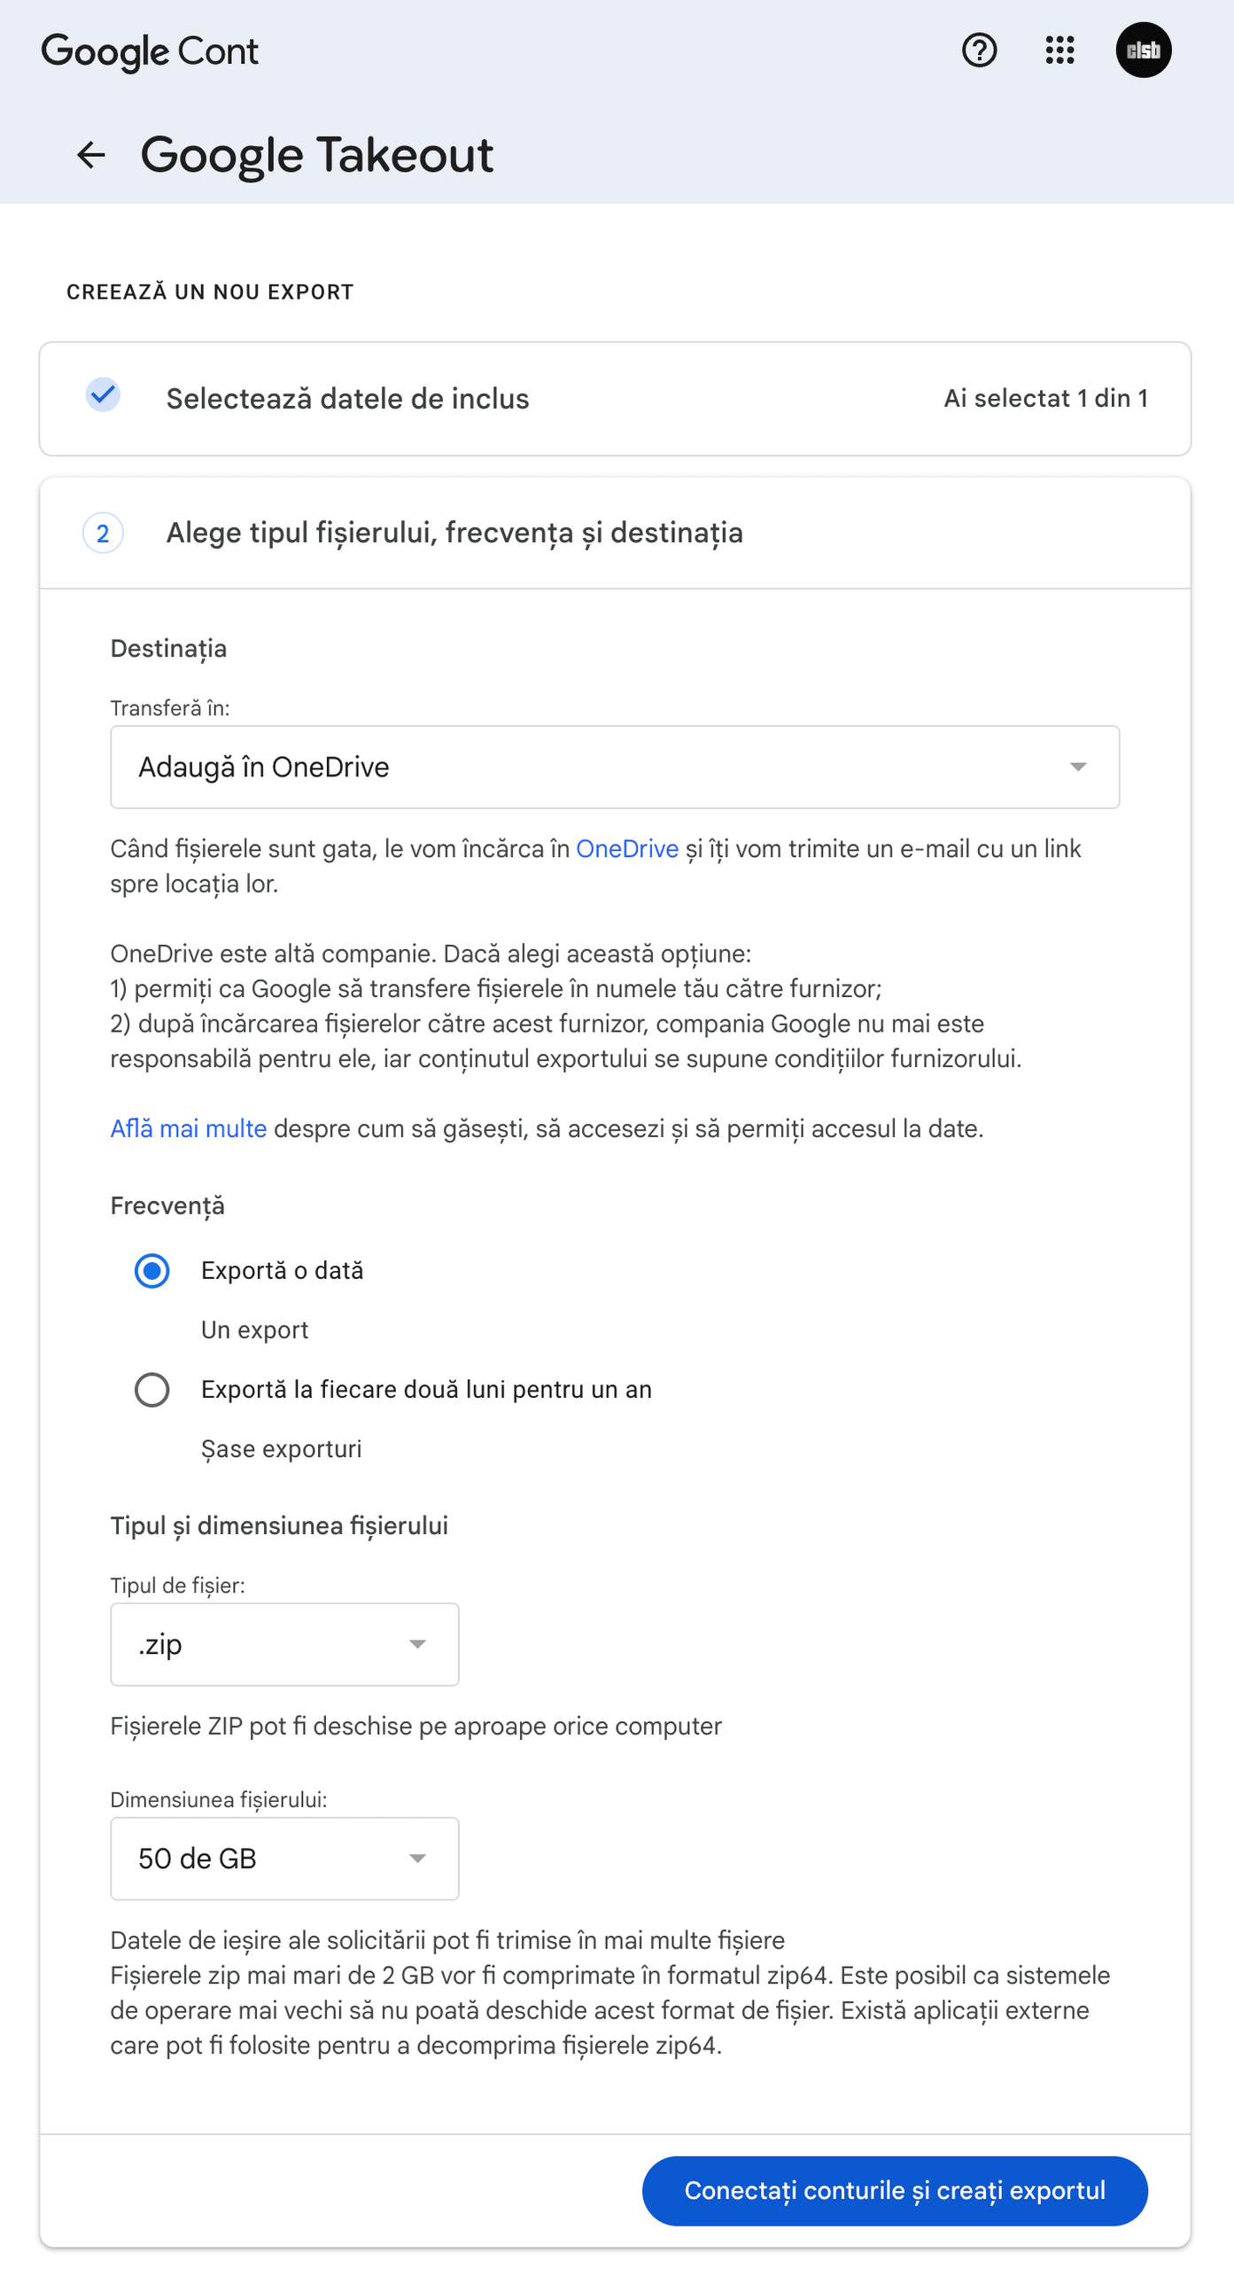1234x2269 pixels.
Task: Click the step 2 number badge
Action: coord(103,534)
